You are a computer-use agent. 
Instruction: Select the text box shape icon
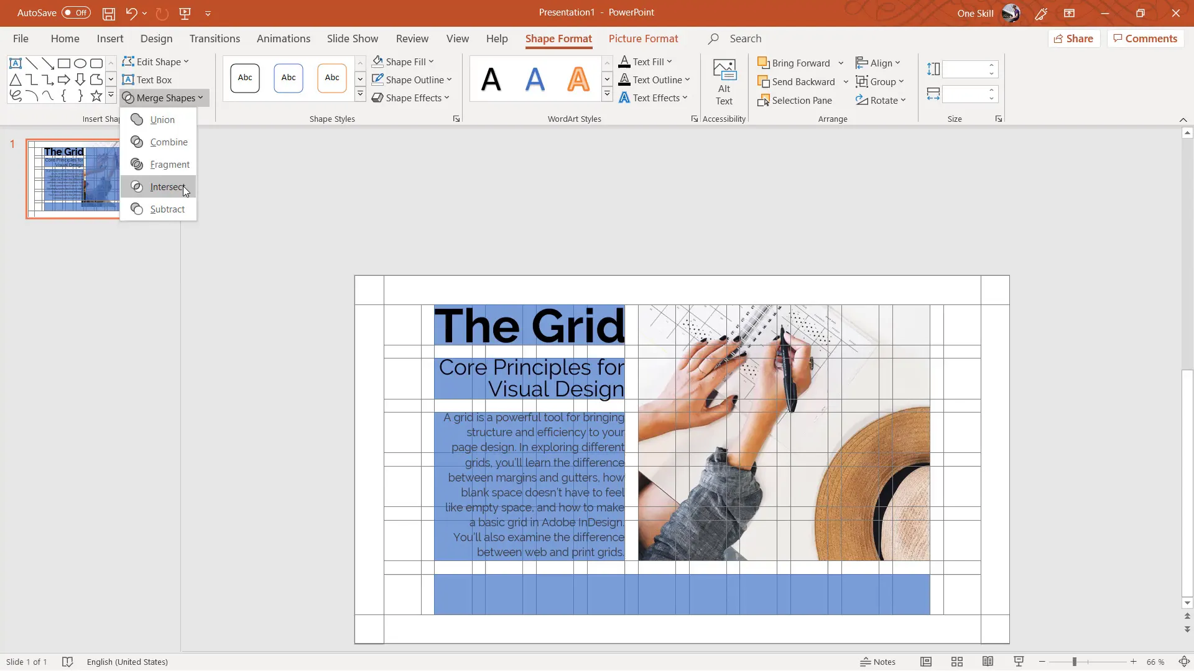(16, 63)
